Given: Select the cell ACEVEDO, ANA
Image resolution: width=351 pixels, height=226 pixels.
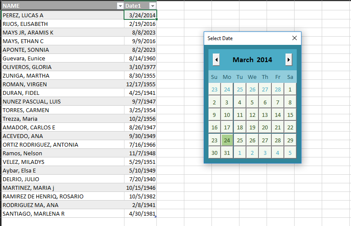Looking at the screenshot, I should (63, 136).
